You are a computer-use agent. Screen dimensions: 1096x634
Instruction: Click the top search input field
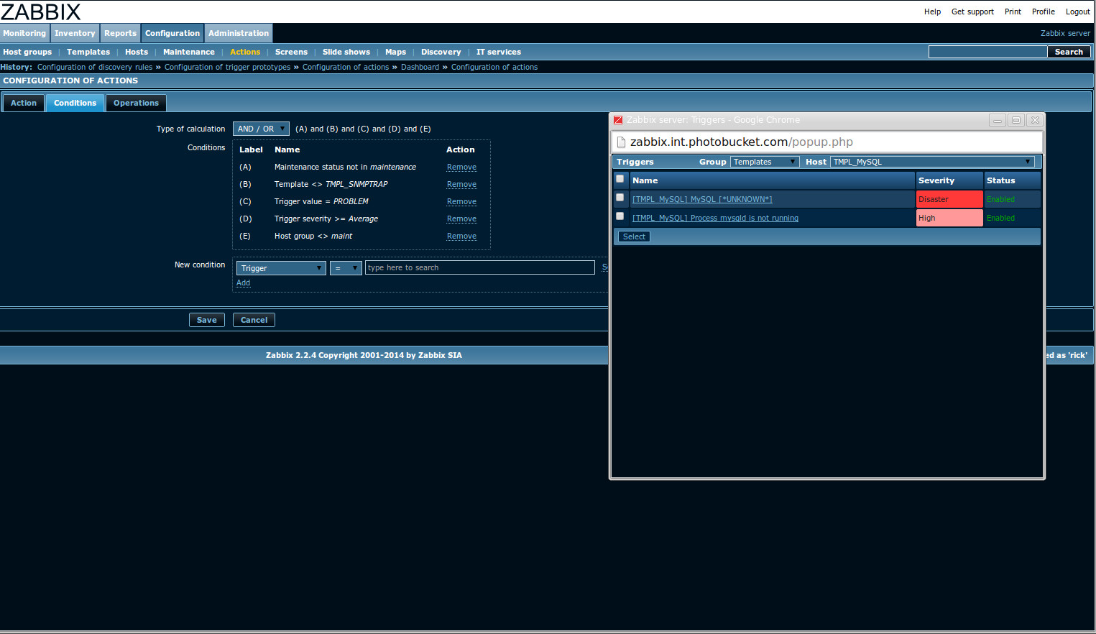click(987, 52)
